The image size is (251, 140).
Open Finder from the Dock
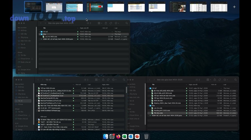tap(106, 136)
